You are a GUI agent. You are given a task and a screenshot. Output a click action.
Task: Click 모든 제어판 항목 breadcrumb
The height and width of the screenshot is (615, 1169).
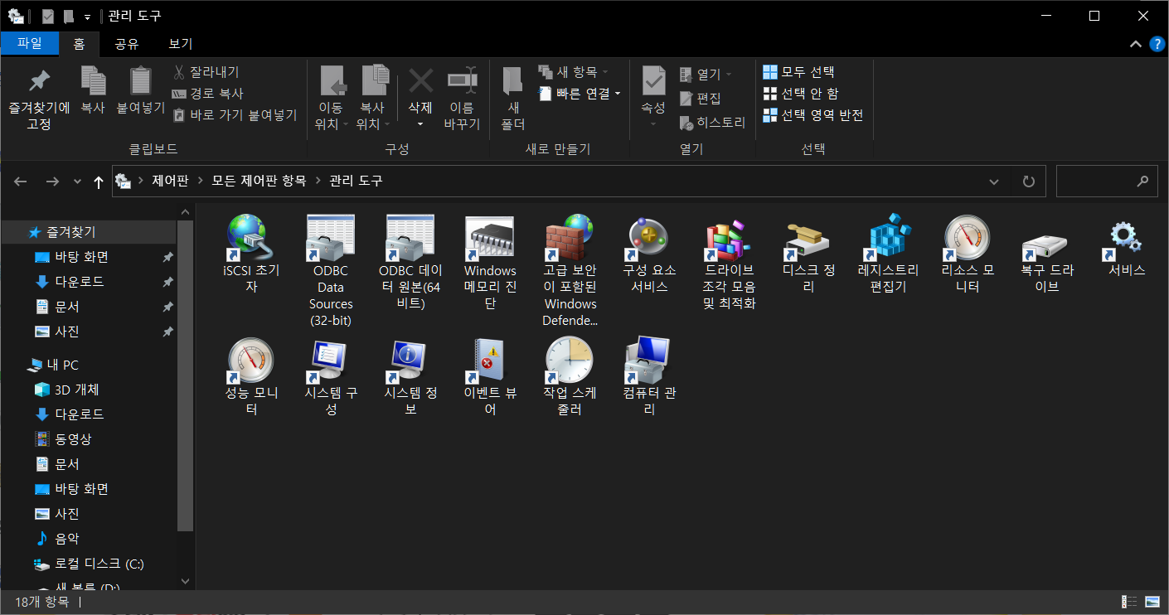(259, 181)
